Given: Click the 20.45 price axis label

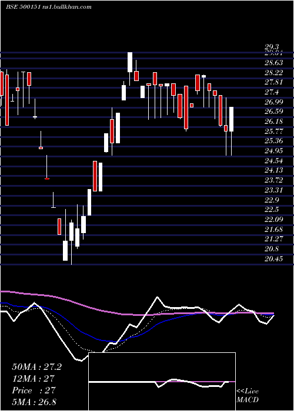Looking at the screenshot, I should [273, 259].
